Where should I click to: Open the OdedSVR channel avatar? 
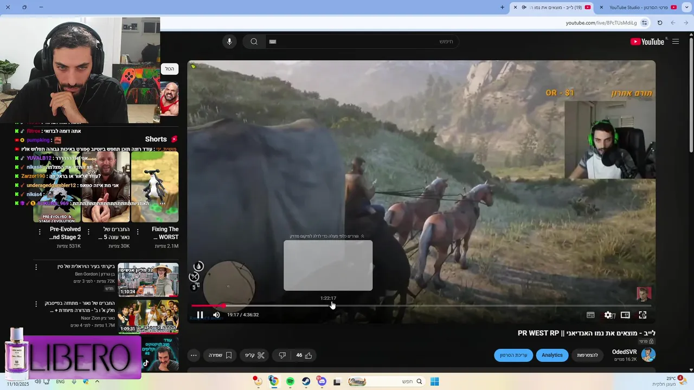[x=648, y=355]
